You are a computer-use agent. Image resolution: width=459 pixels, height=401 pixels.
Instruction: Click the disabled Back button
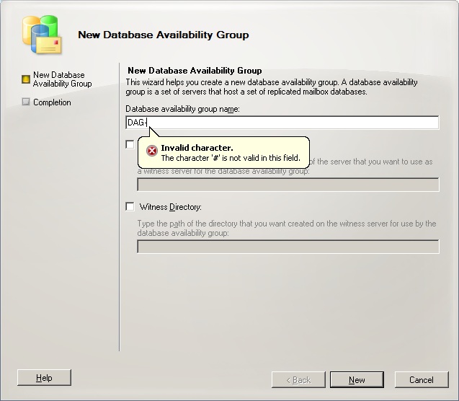click(298, 379)
